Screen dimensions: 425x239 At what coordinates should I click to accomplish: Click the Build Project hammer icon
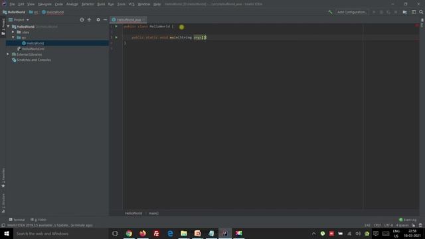click(330, 12)
